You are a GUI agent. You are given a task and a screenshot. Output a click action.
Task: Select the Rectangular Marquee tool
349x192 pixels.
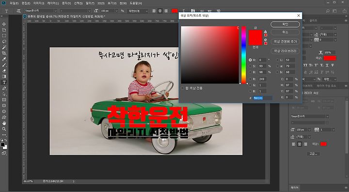4,36
